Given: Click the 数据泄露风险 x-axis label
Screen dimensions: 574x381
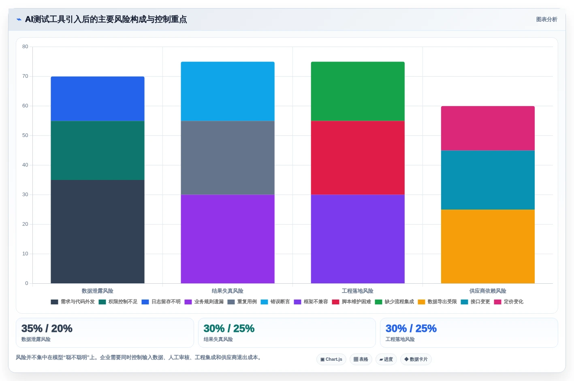Looking at the screenshot, I should click(98, 291).
